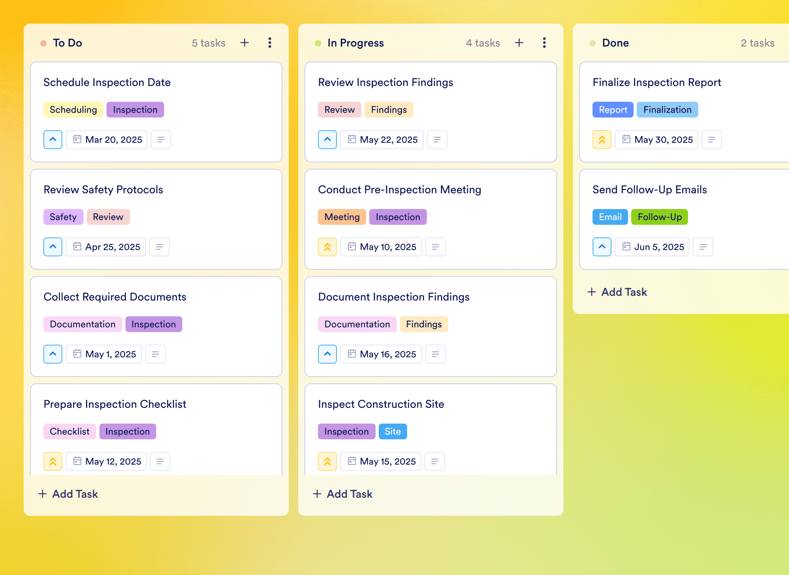Image resolution: width=789 pixels, height=575 pixels.
Task: Open the May 16, 2025 due date selector
Action: [381, 354]
